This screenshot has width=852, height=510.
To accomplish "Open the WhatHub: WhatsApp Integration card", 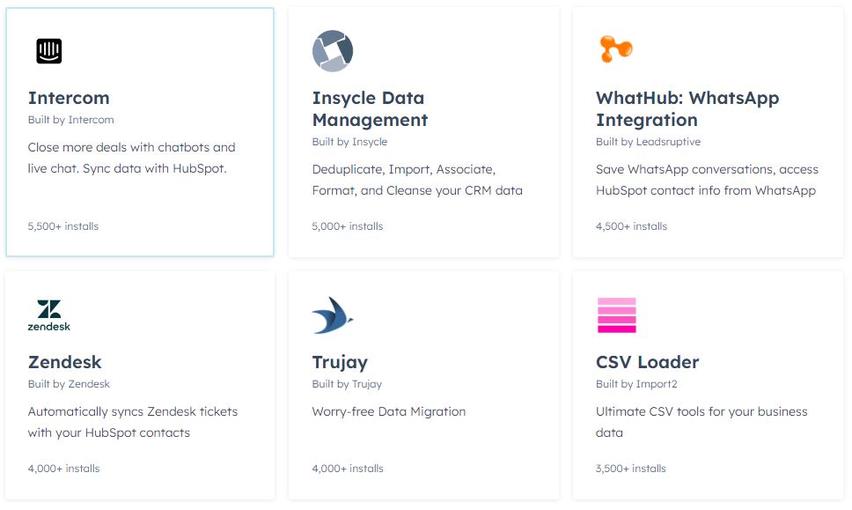I will 709,130.
